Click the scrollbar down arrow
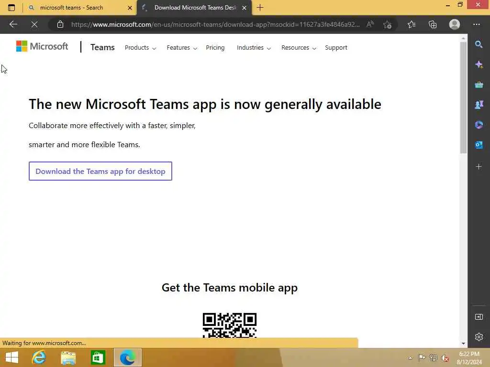Viewport: 490px width, 367px height. (463, 344)
